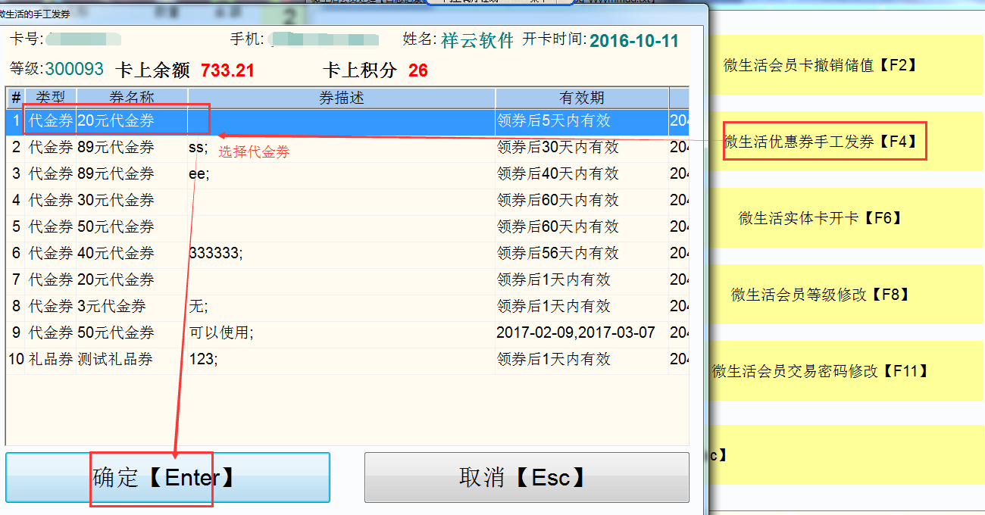This screenshot has height=515, width=985.
Task: Choose the 40元代金券 row with 333333
Action: coord(116,253)
